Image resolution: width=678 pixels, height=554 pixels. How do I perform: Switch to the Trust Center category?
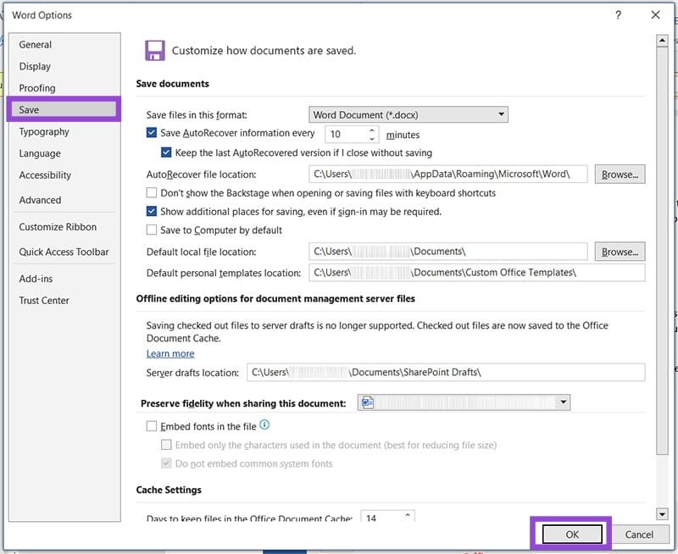(x=44, y=300)
